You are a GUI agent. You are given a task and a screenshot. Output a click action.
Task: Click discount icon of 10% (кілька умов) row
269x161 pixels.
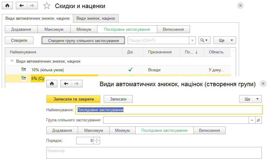tap(24, 69)
